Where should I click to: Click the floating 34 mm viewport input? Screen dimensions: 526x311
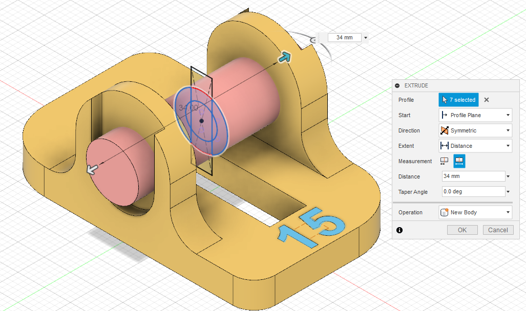tap(345, 37)
